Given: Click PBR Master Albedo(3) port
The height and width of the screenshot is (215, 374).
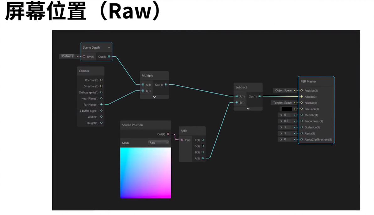Looking at the screenshot, I should [302, 97].
